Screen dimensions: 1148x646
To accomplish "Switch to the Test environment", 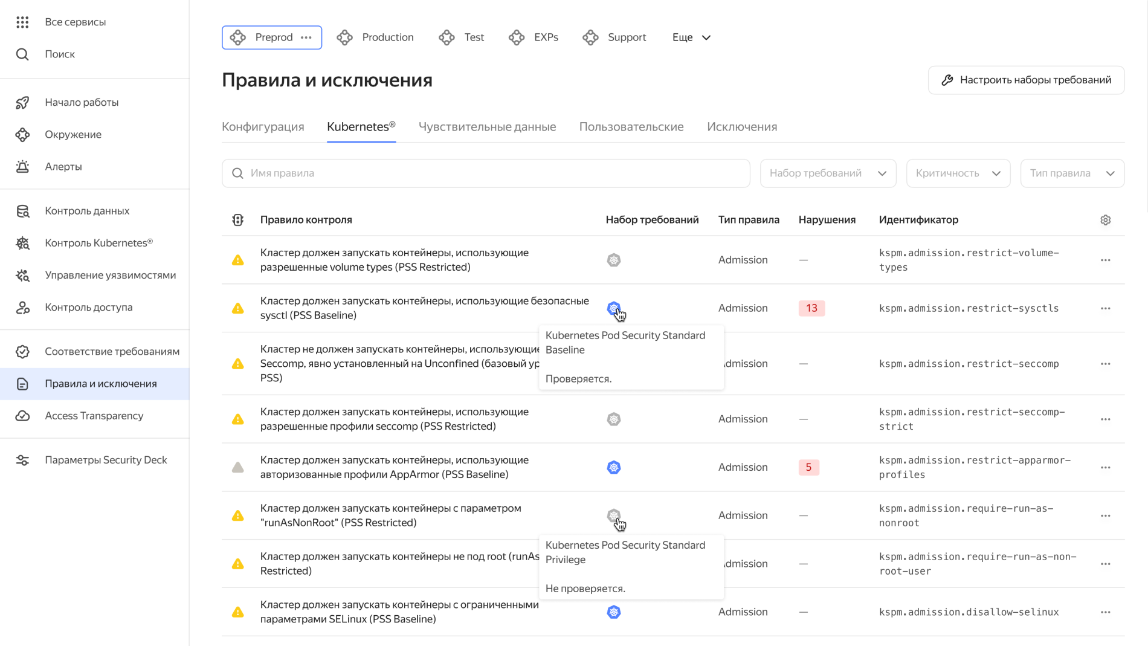I will click(x=462, y=37).
